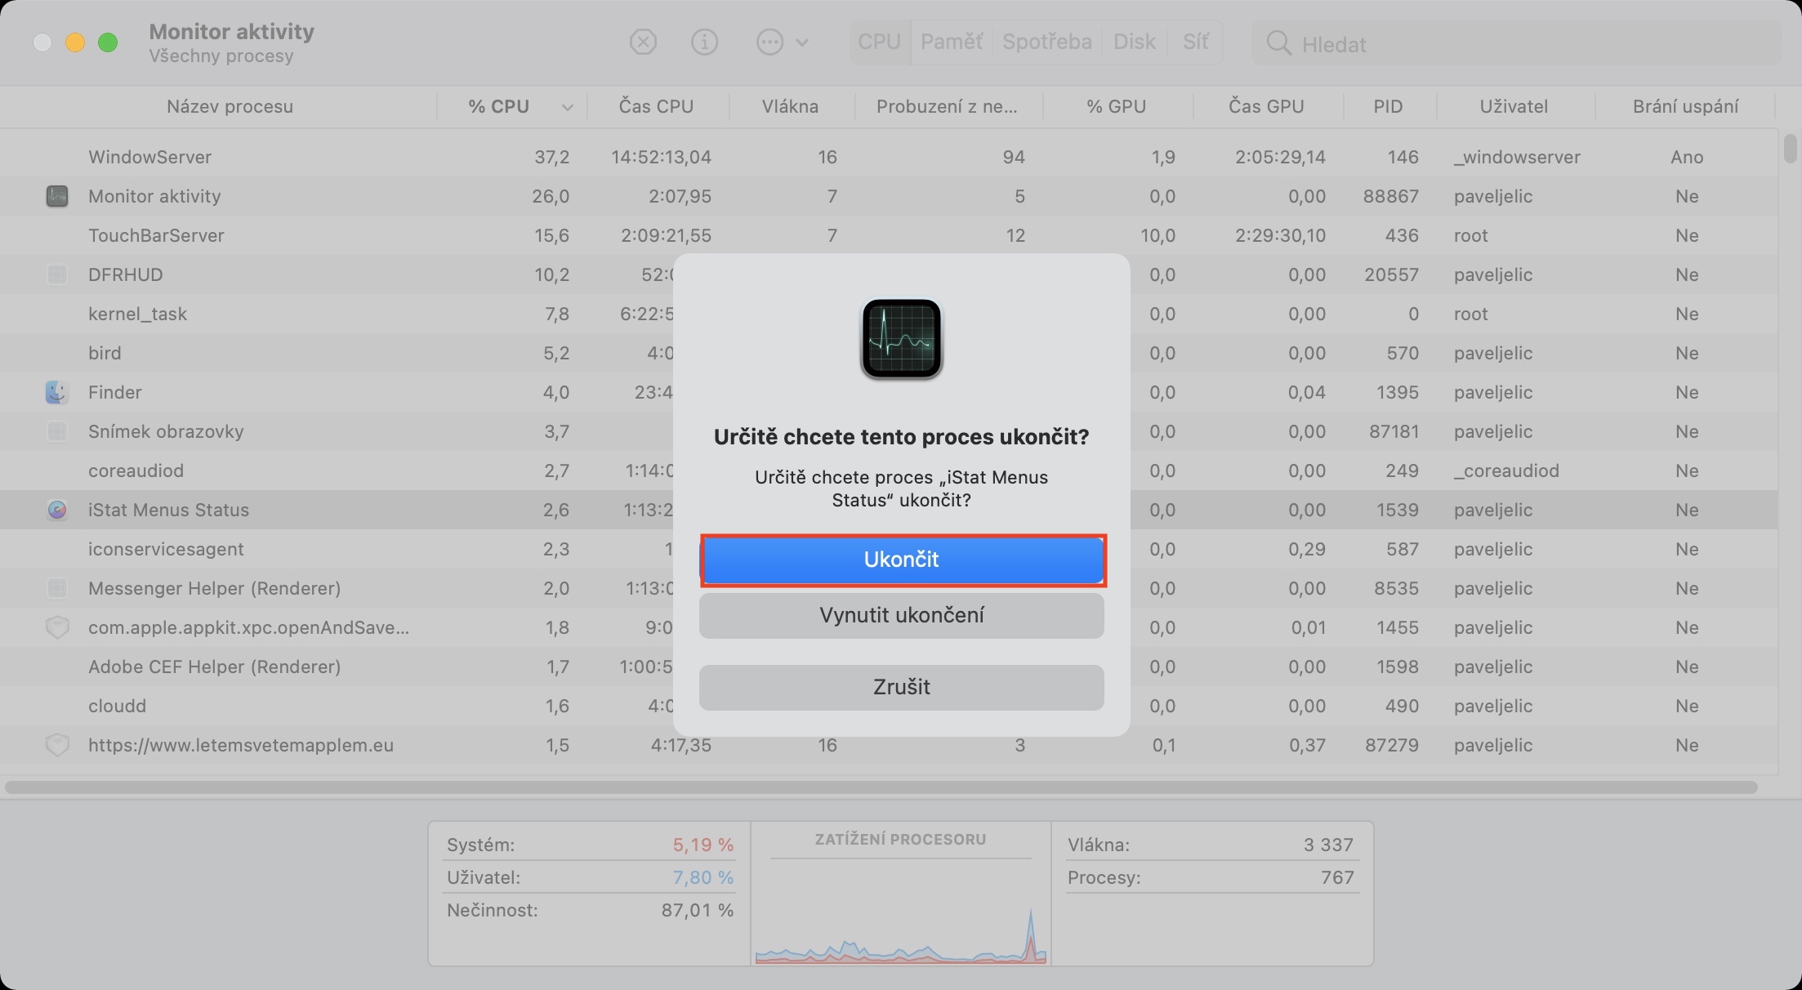
Task: Click the stop process toolbar icon
Action: pyautogui.click(x=643, y=42)
